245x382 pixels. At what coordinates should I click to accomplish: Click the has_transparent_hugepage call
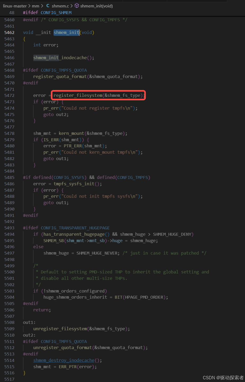[74, 234]
